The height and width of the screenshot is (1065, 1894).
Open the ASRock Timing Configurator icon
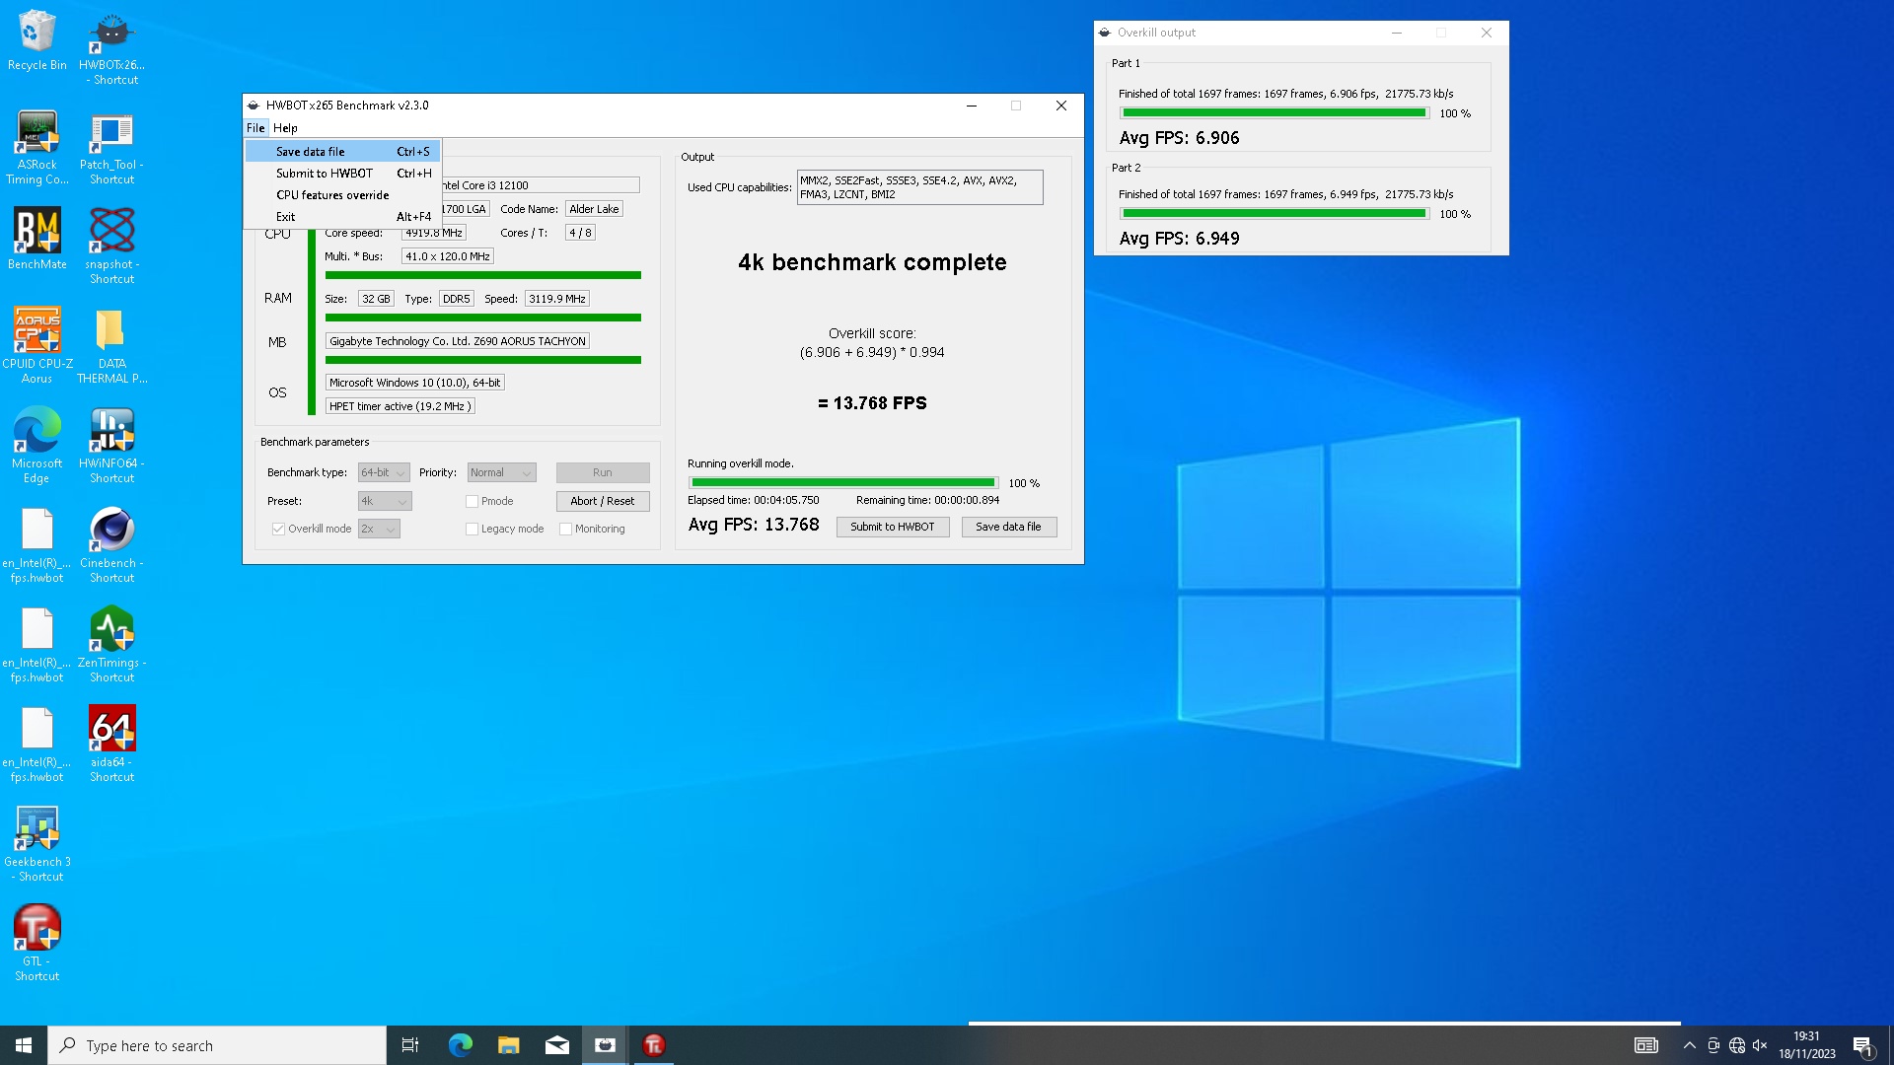tap(36, 148)
